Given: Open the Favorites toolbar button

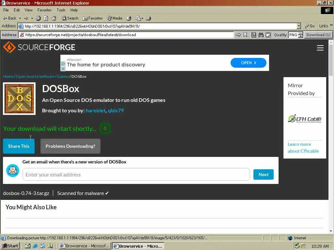Looking at the screenshot, I should pyautogui.click(x=93, y=18).
